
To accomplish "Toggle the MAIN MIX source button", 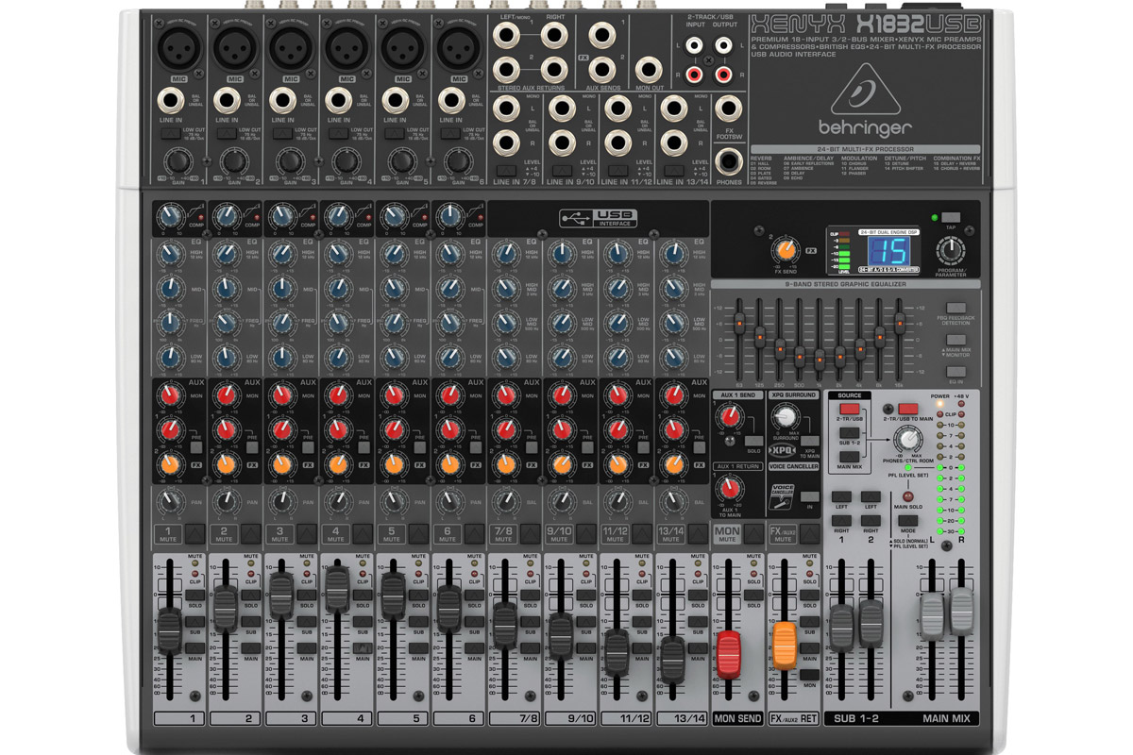I will tap(849, 458).
